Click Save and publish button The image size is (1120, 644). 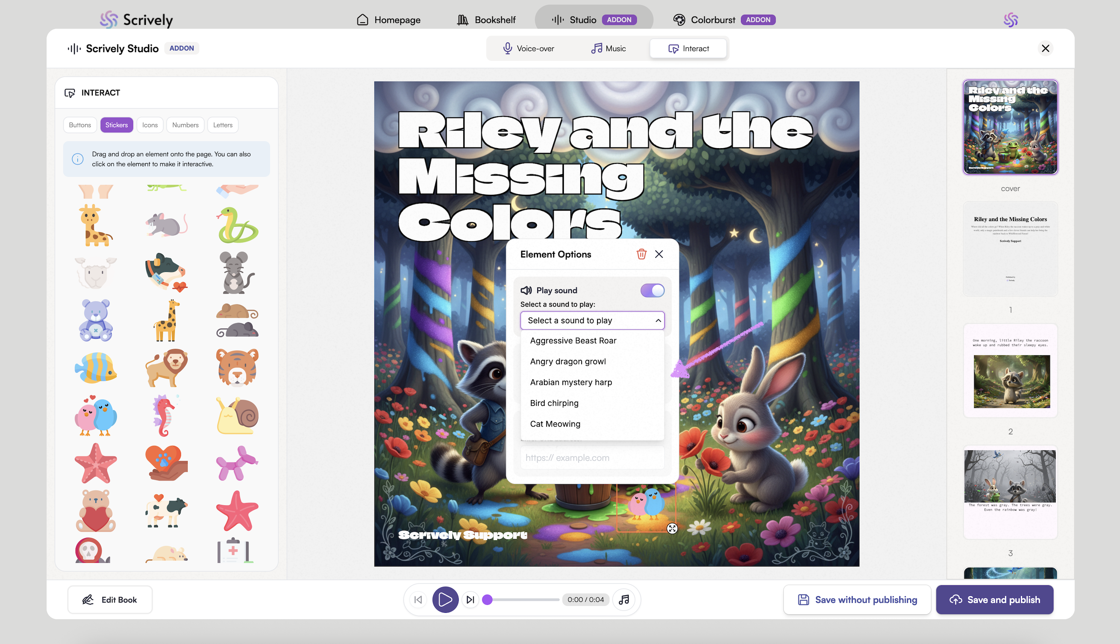994,600
